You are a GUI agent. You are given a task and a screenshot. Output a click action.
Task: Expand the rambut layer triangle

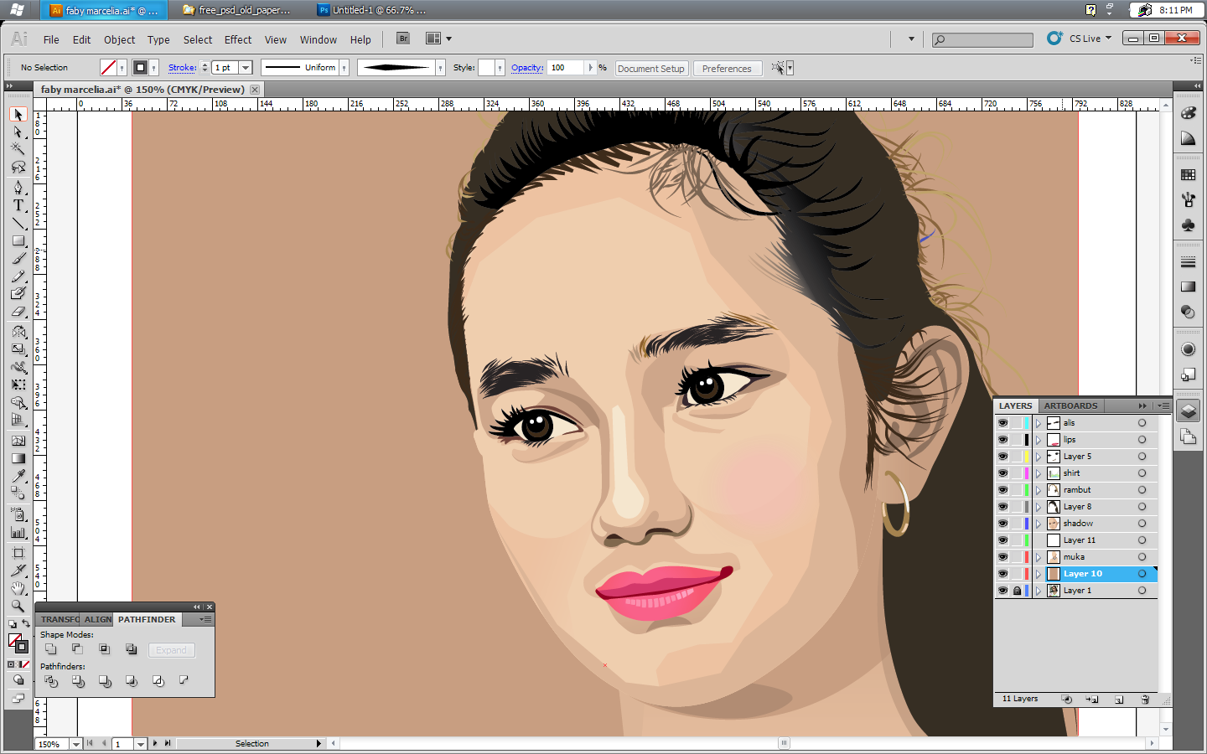pos(1039,490)
